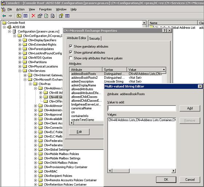Screen dimensions: 204x187
Task: Select the CN=Remote Accounts Policies Container item
Action: click(x=70, y=180)
